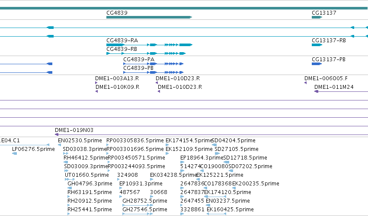Viewport: 368px width, 216px height.
Task: Click the EK160425.5prime EST feature line
Action: [x=216, y=214]
